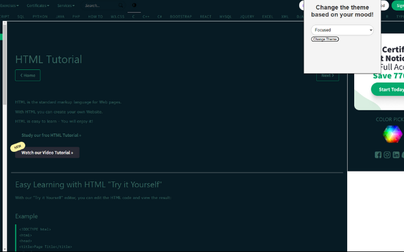Go to the SQL tutorial tab
Screen dimensions: 404x252
coord(21,17)
